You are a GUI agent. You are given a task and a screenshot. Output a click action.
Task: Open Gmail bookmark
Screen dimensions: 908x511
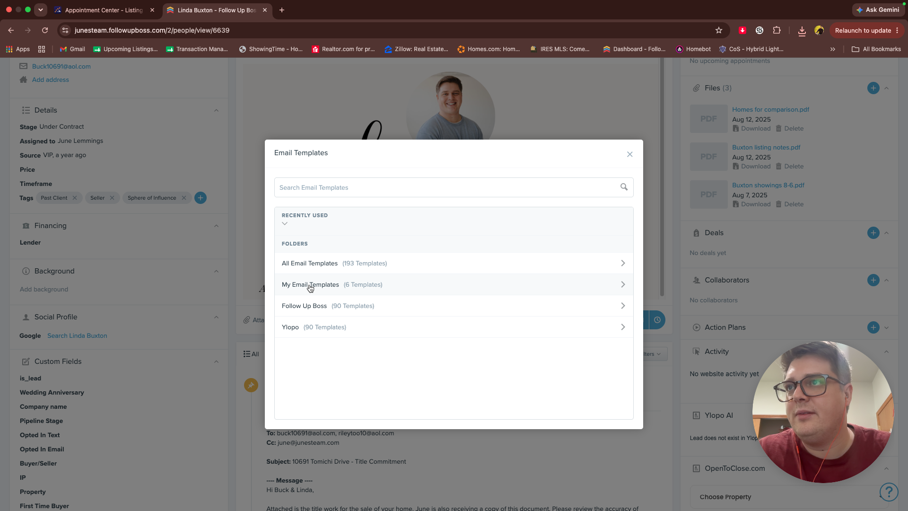click(72, 49)
